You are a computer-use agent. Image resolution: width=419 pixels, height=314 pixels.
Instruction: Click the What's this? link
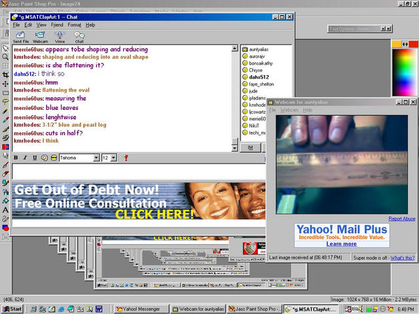(403, 258)
